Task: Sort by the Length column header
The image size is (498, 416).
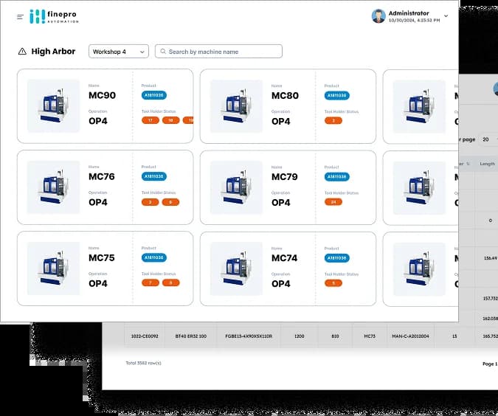Action: point(487,164)
